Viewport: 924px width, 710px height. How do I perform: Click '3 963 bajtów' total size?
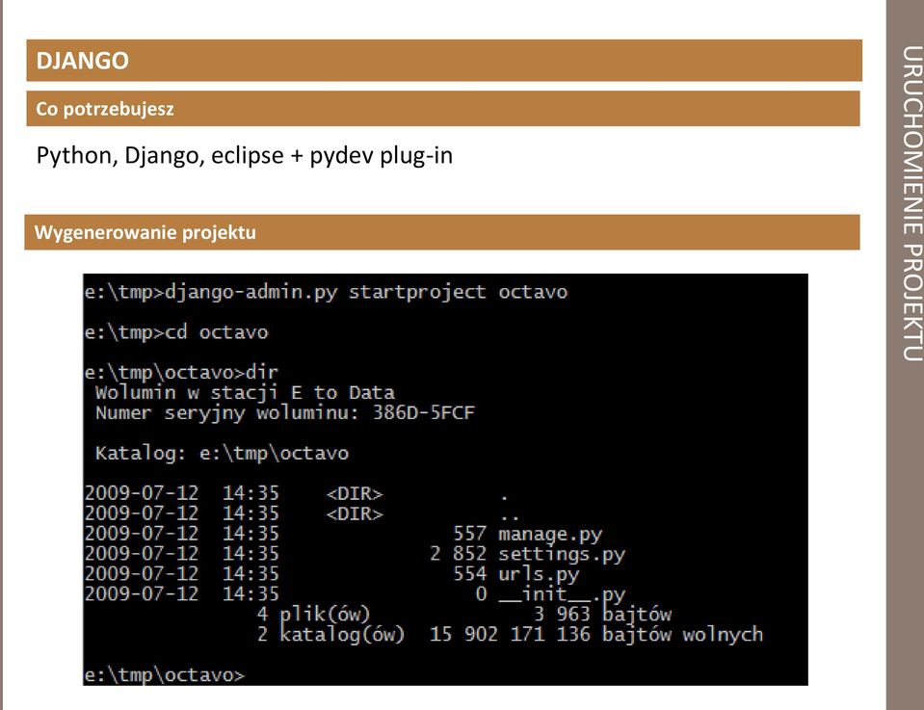tap(602, 615)
